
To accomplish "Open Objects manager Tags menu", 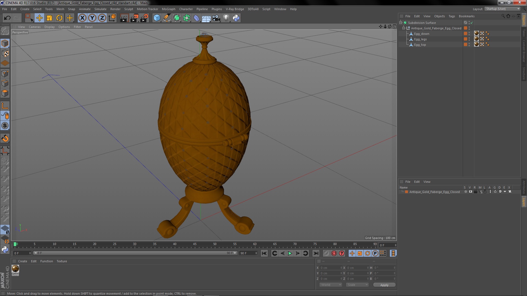I will point(452,16).
